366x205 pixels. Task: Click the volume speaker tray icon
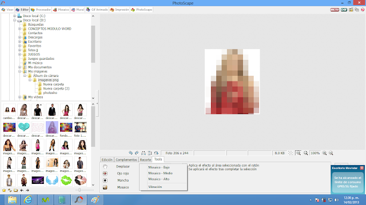click(x=336, y=200)
